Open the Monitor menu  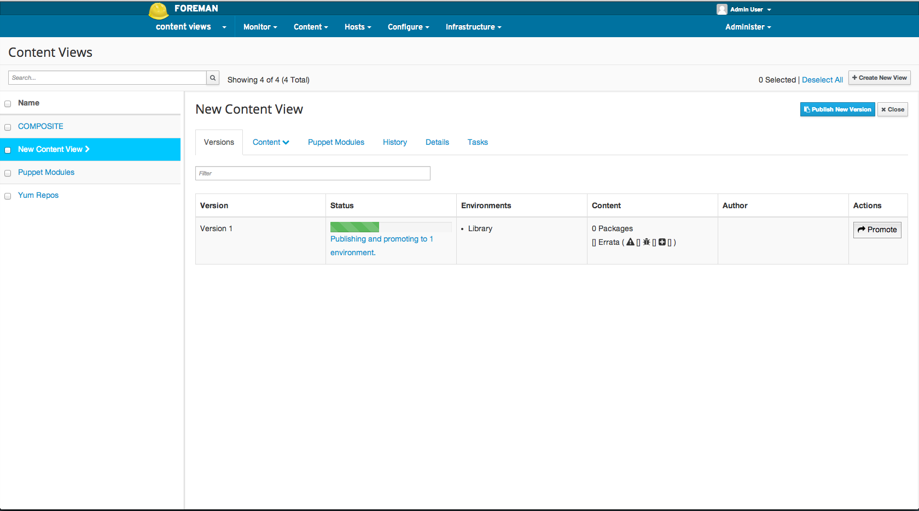pos(260,27)
